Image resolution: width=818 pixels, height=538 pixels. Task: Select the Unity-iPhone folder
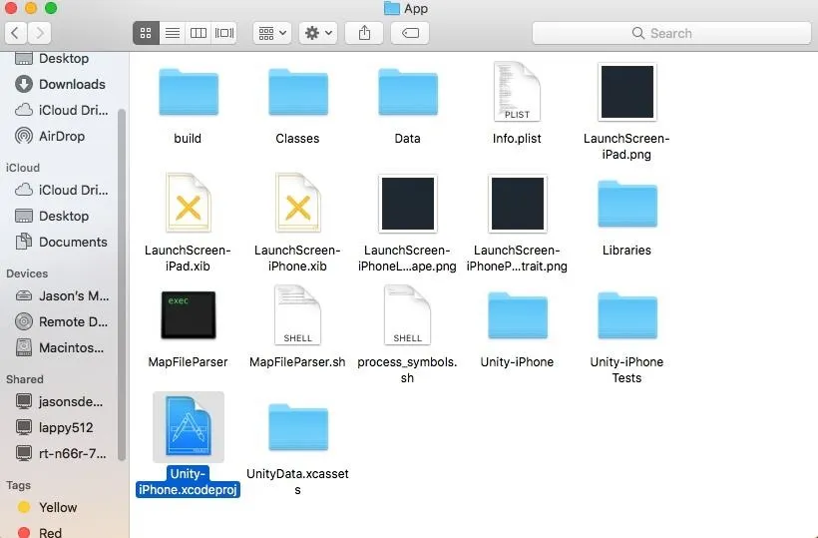pos(518,315)
